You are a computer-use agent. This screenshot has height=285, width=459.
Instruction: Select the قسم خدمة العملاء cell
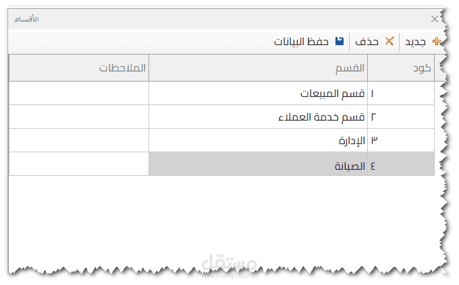pos(259,117)
